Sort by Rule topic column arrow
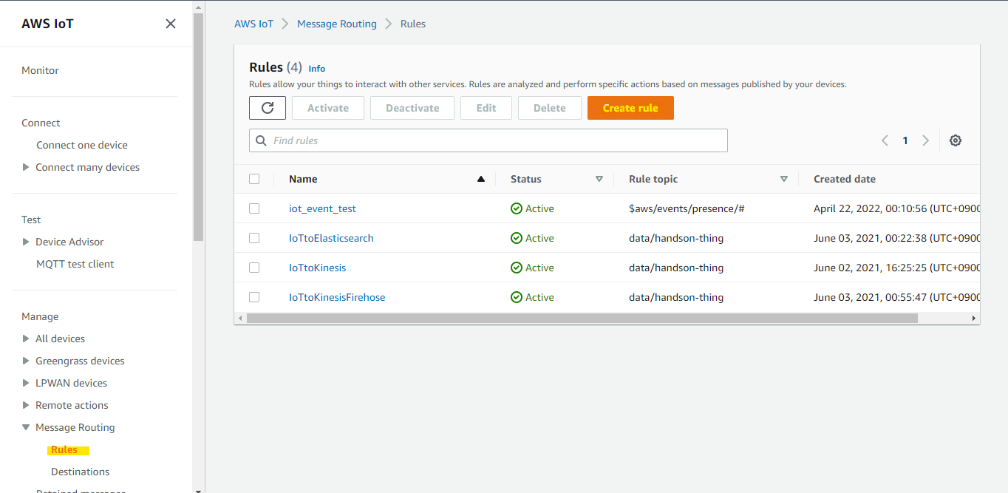 pyautogui.click(x=784, y=179)
